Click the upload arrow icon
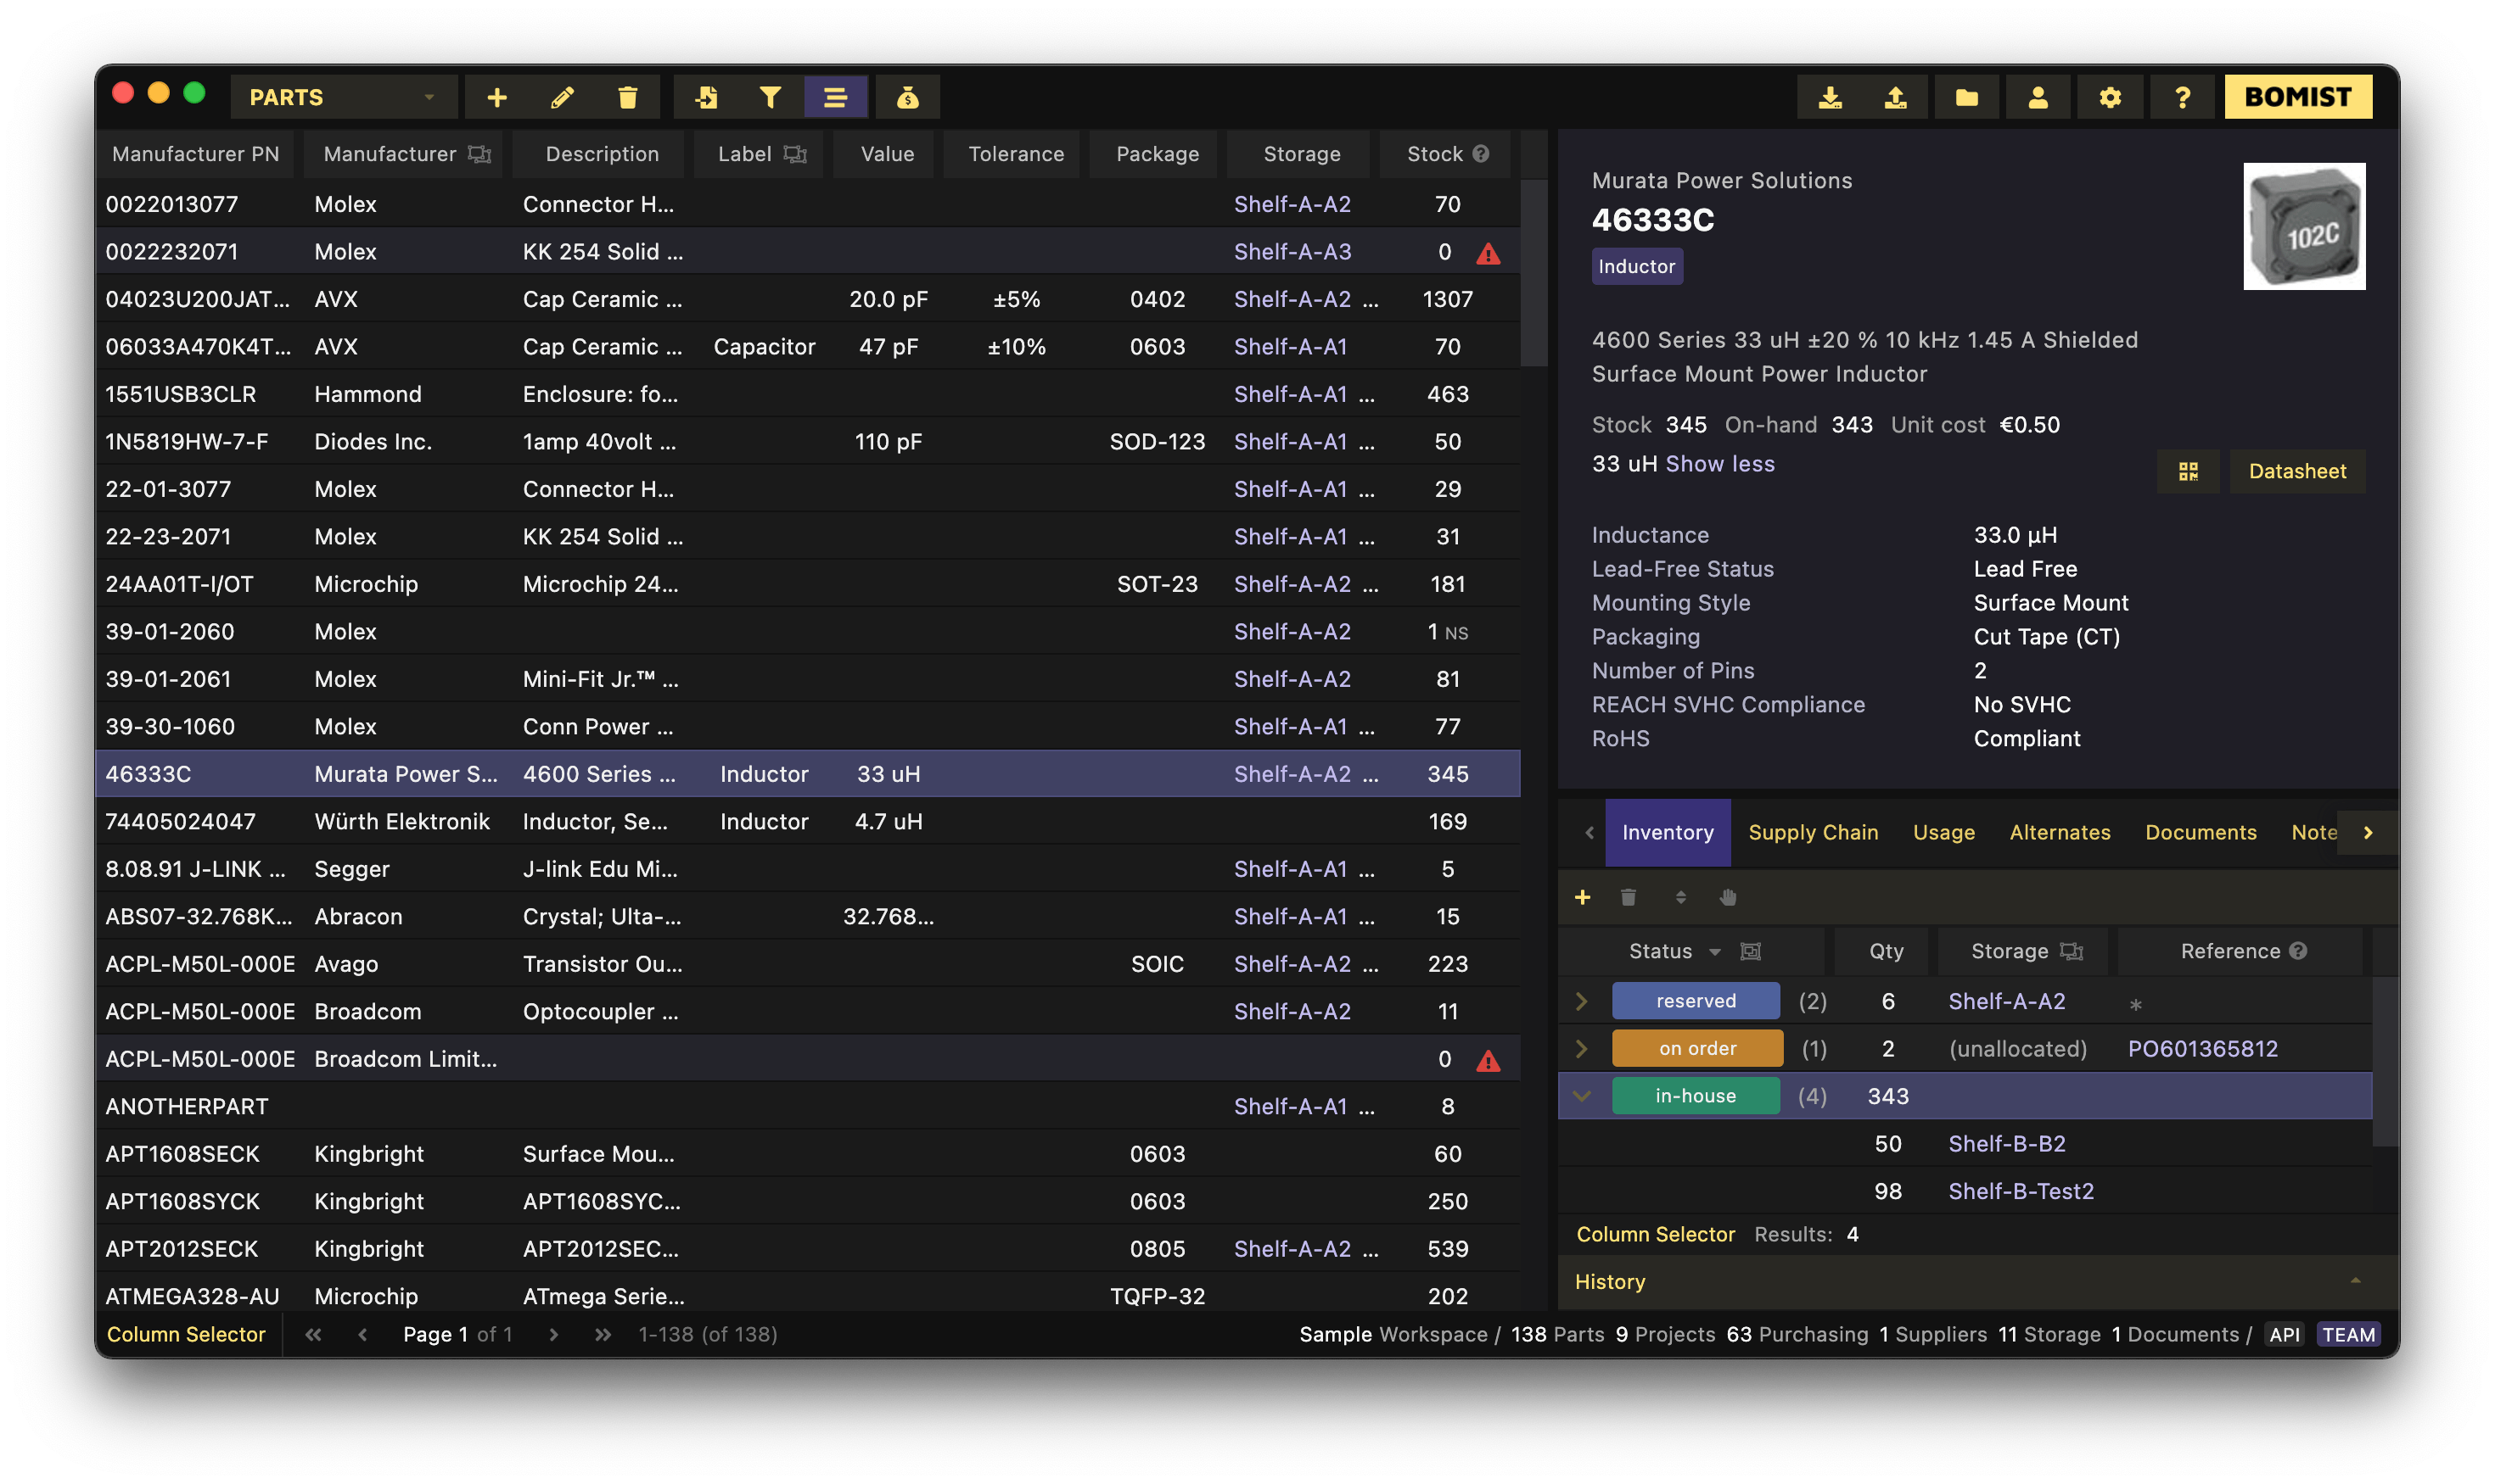Screen dimensions: 2495x1484 coord(1896,97)
